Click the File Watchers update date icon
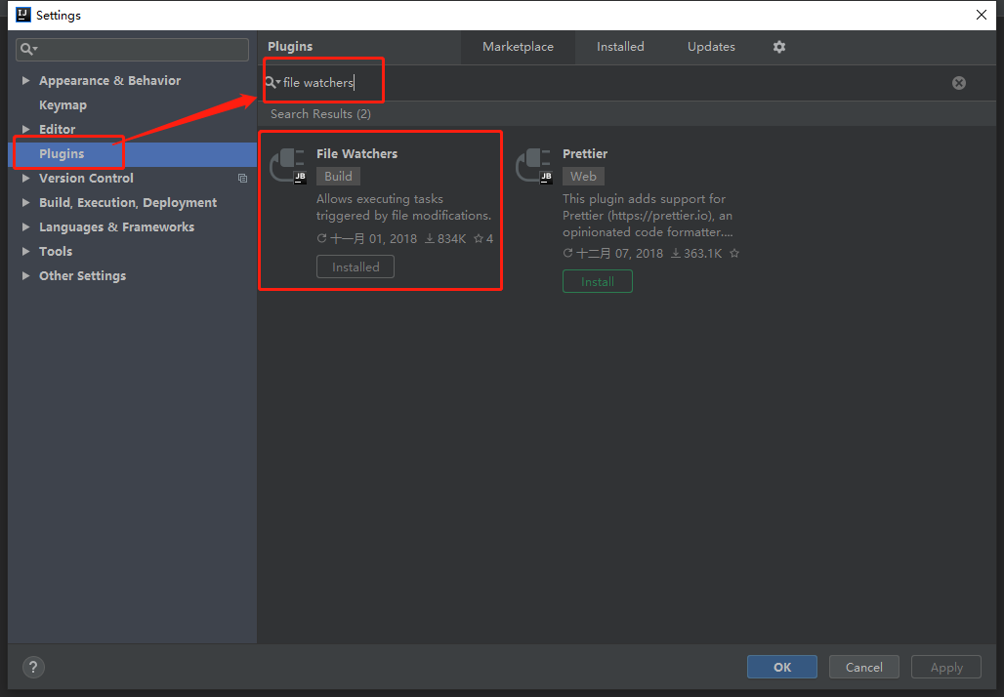 click(322, 239)
